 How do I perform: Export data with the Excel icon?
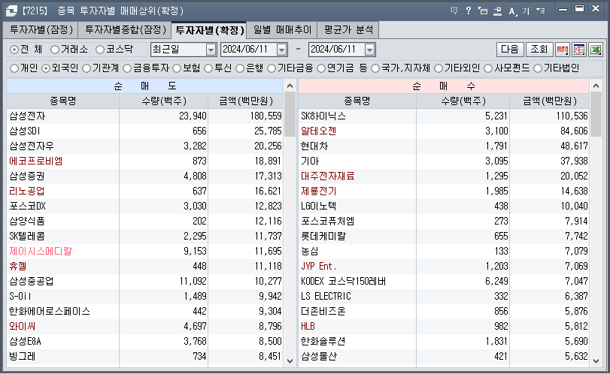(596, 50)
